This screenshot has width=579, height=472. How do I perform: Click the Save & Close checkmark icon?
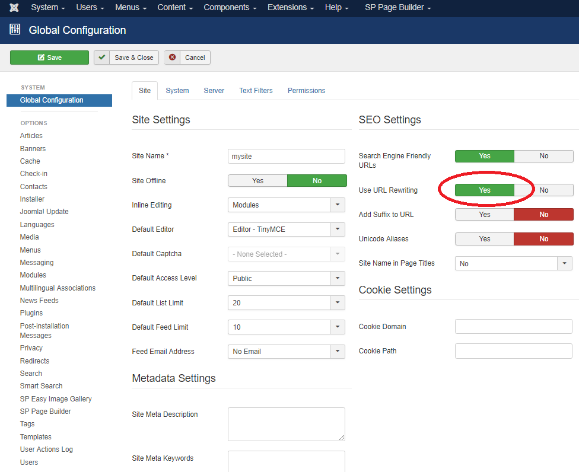tap(102, 58)
